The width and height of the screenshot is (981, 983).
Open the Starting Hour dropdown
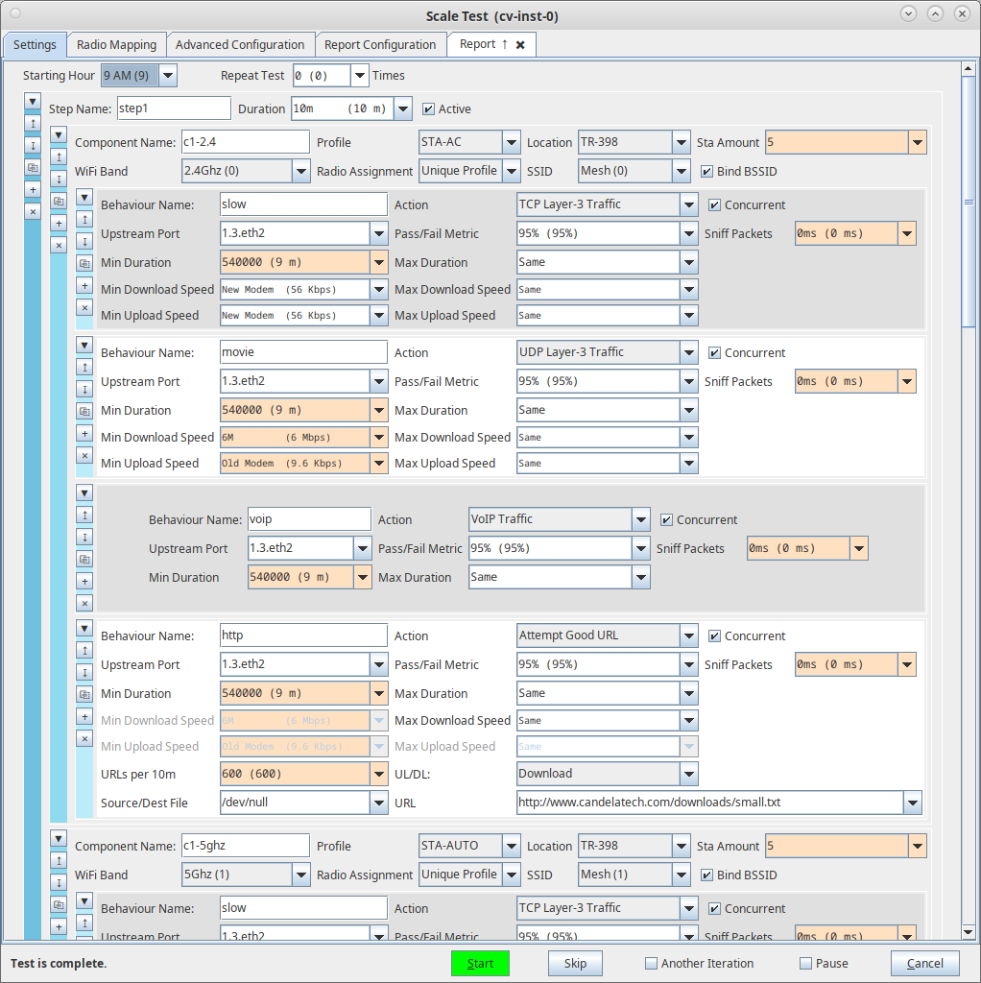168,76
